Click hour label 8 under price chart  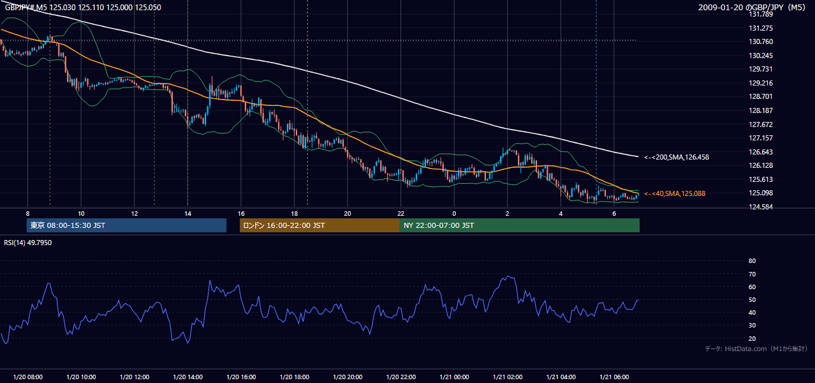coord(27,213)
